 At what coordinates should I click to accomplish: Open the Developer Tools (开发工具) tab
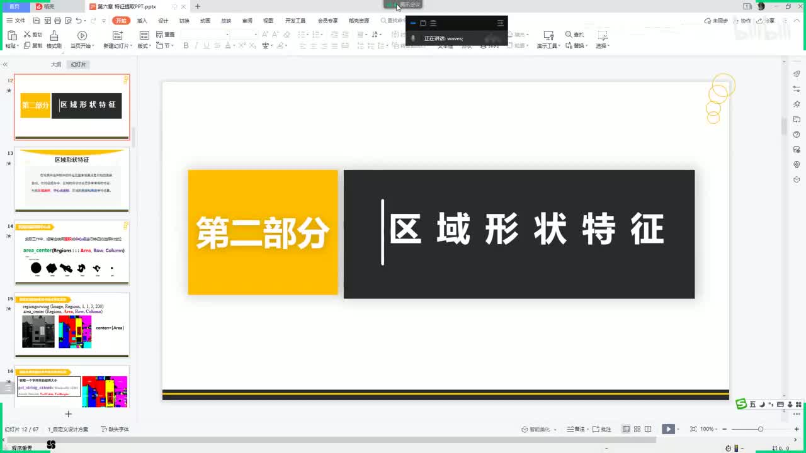[x=295, y=21]
